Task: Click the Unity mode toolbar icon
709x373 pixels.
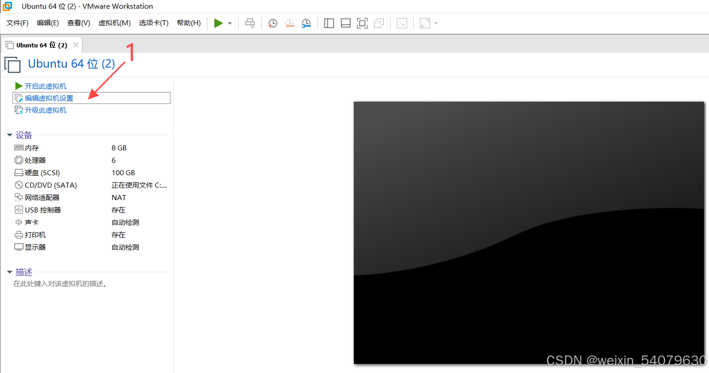Action: [x=379, y=23]
